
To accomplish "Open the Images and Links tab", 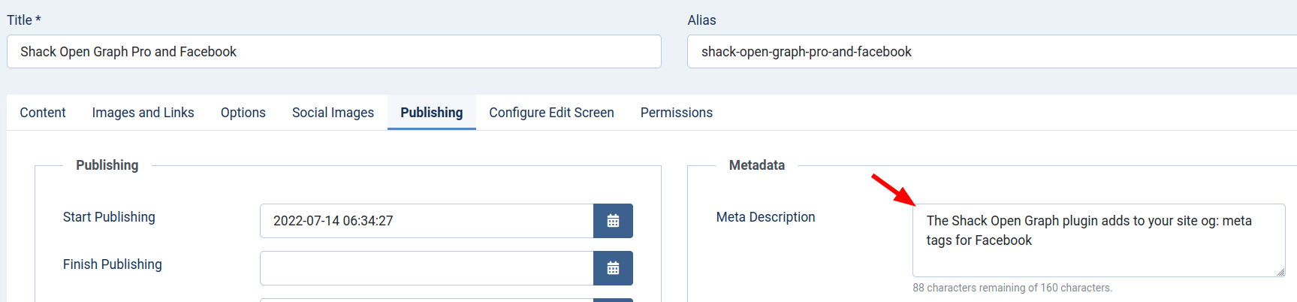I will tap(143, 113).
